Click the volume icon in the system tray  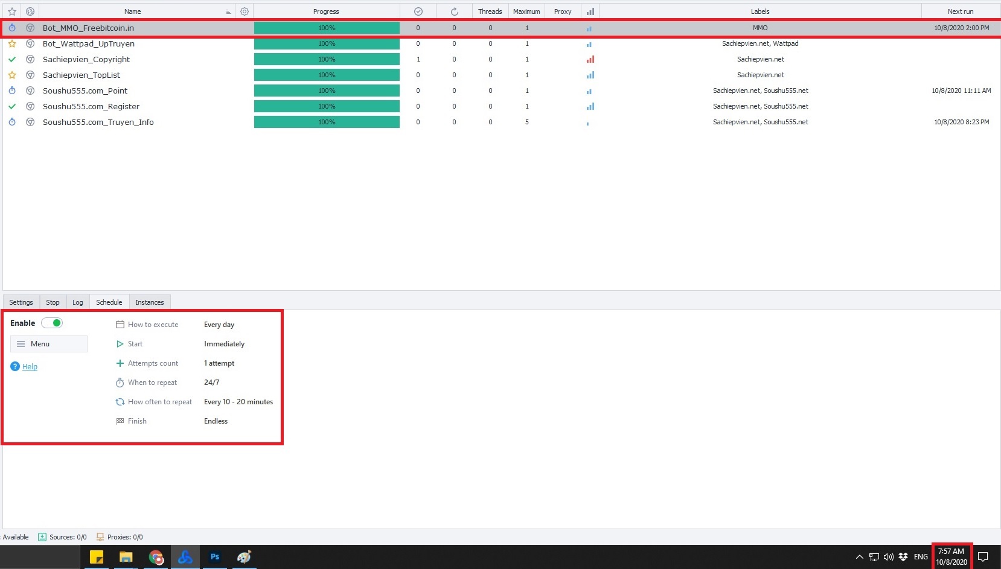(x=889, y=557)
